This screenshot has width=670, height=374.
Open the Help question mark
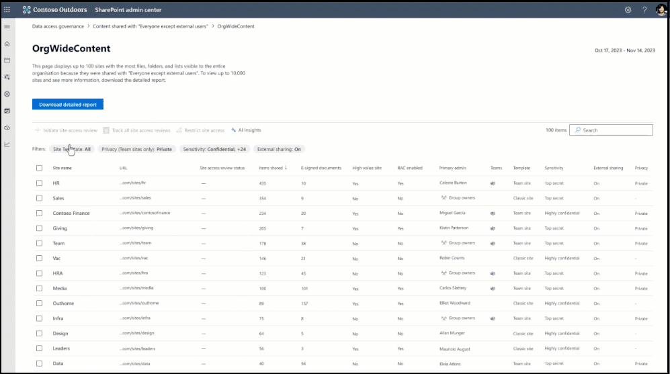[644, 10]
